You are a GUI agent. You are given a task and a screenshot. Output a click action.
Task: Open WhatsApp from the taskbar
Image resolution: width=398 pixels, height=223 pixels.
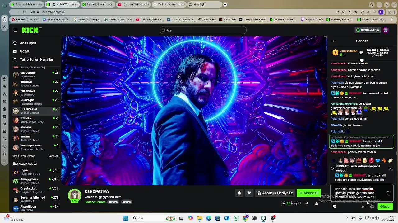[236, 218]
